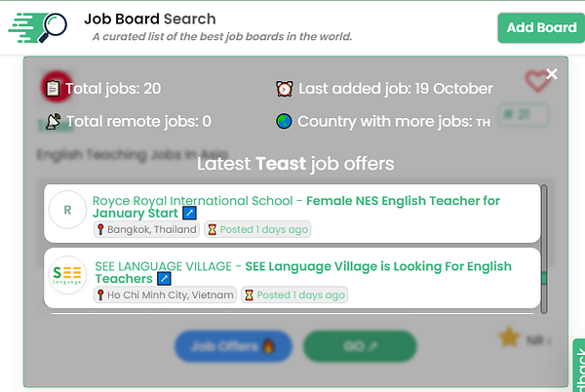Click the globe icon beside Country with more jobs
585x392 pixels.
pos(284,121)
